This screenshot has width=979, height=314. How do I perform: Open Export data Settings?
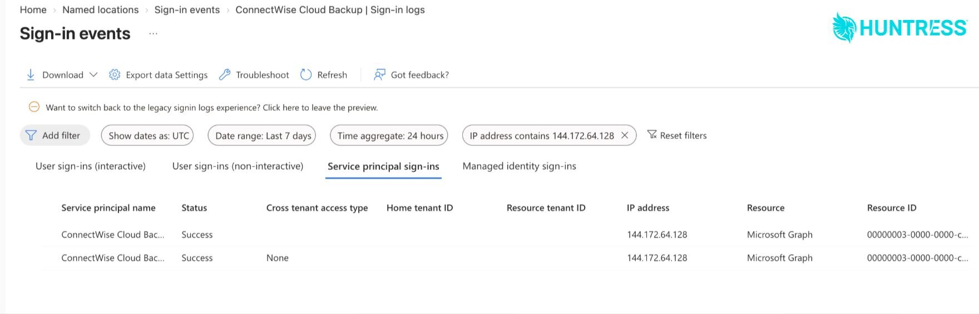point(166,75)
